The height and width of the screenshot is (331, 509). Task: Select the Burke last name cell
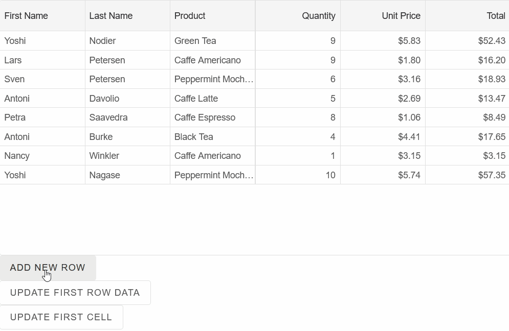pos(101,137)
